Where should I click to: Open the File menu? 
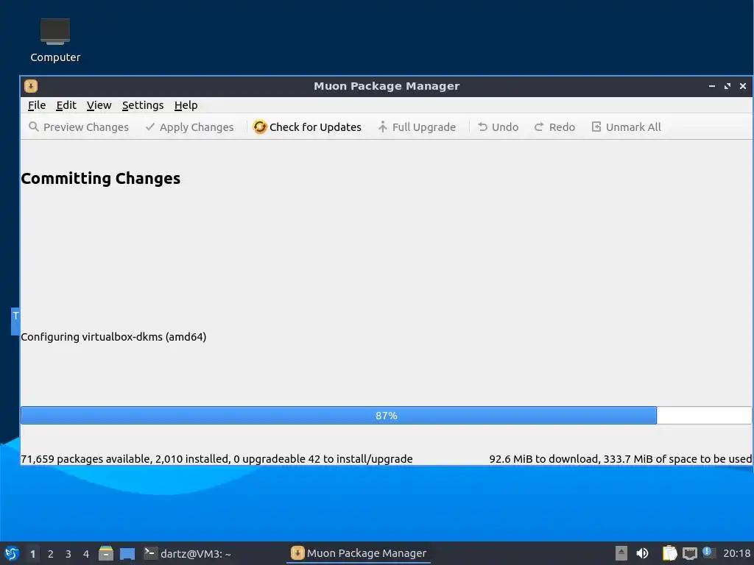(37, 105)
